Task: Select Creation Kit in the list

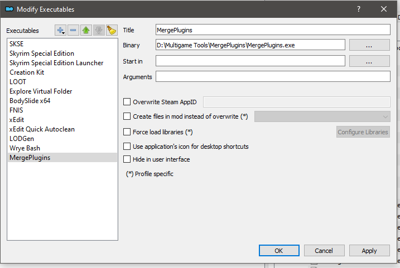Action: (62, 72)
